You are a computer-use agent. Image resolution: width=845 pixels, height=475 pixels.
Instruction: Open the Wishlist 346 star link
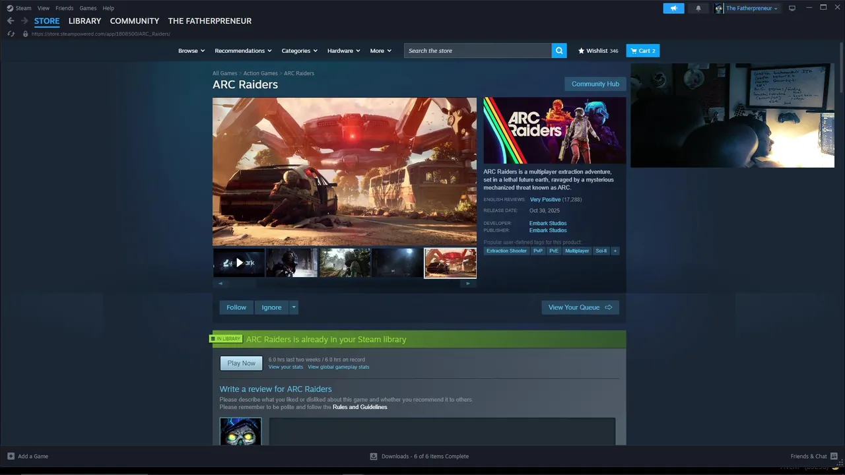pos(598,51)
